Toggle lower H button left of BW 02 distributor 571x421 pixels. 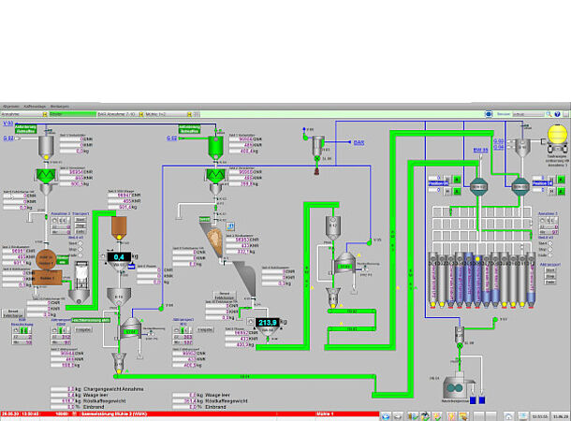coord(448,191)
